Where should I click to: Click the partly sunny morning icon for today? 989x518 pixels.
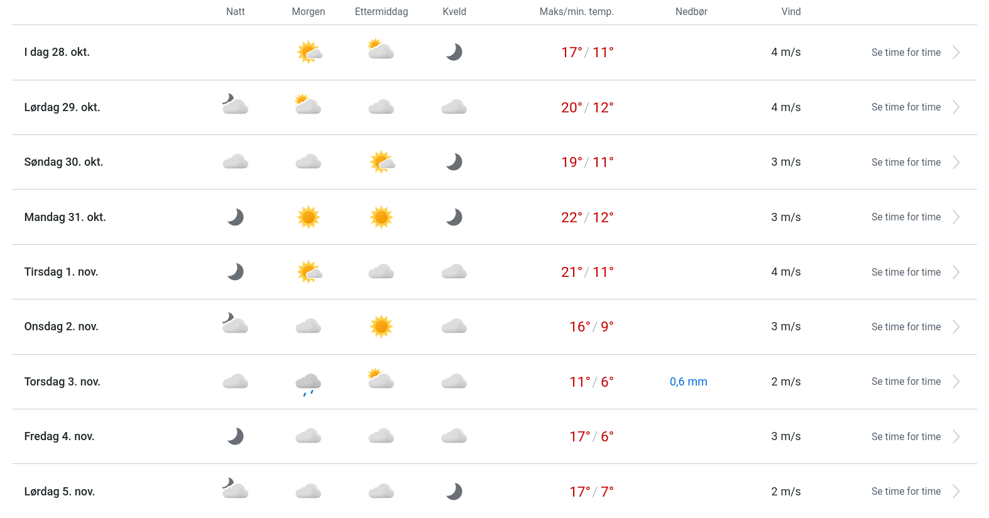(309, 52)
